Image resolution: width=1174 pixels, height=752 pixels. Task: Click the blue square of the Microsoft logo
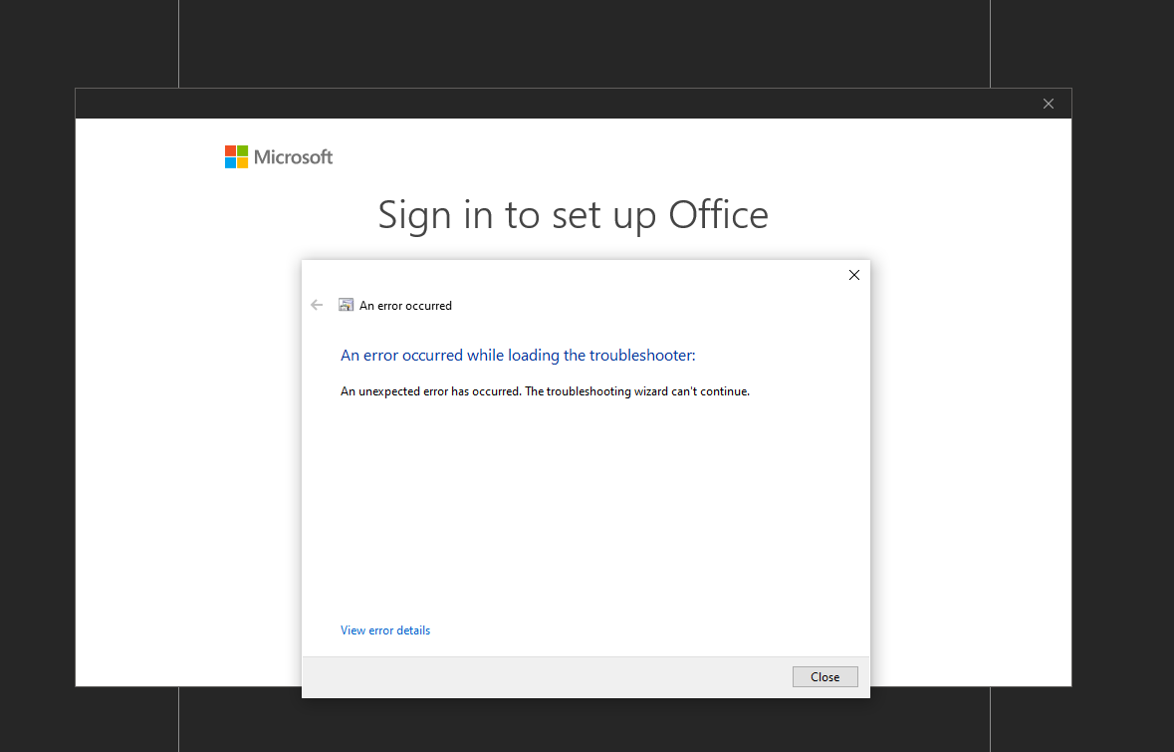click(230, 162)
